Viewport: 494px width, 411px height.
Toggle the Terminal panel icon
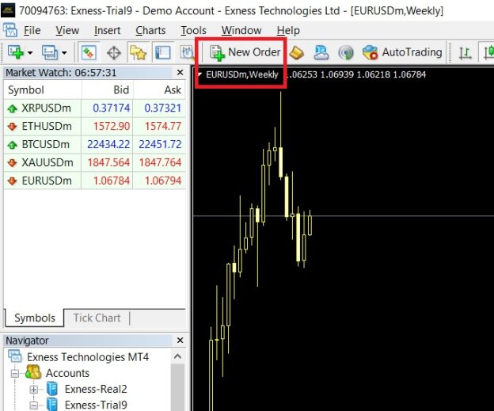click(x=163, y=52)
